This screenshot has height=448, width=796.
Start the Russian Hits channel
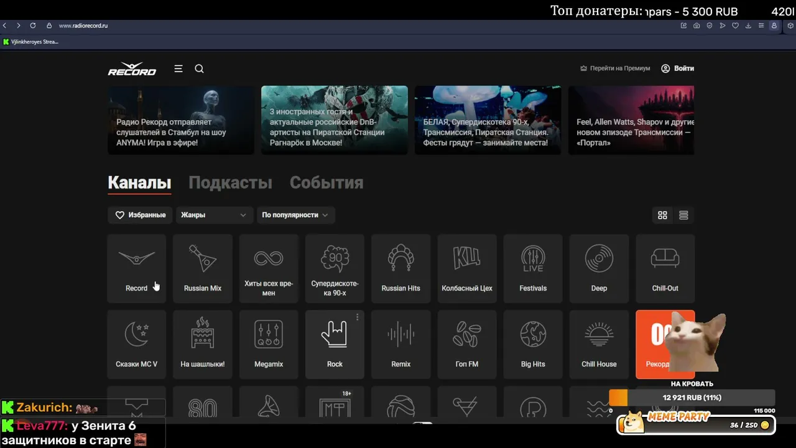[x=401, y=268]
